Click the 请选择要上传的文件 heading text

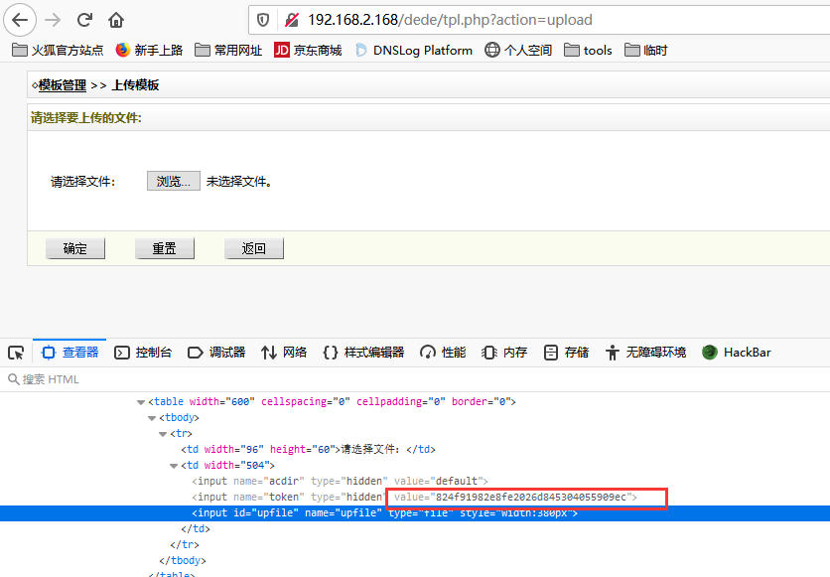pos(85,118)
